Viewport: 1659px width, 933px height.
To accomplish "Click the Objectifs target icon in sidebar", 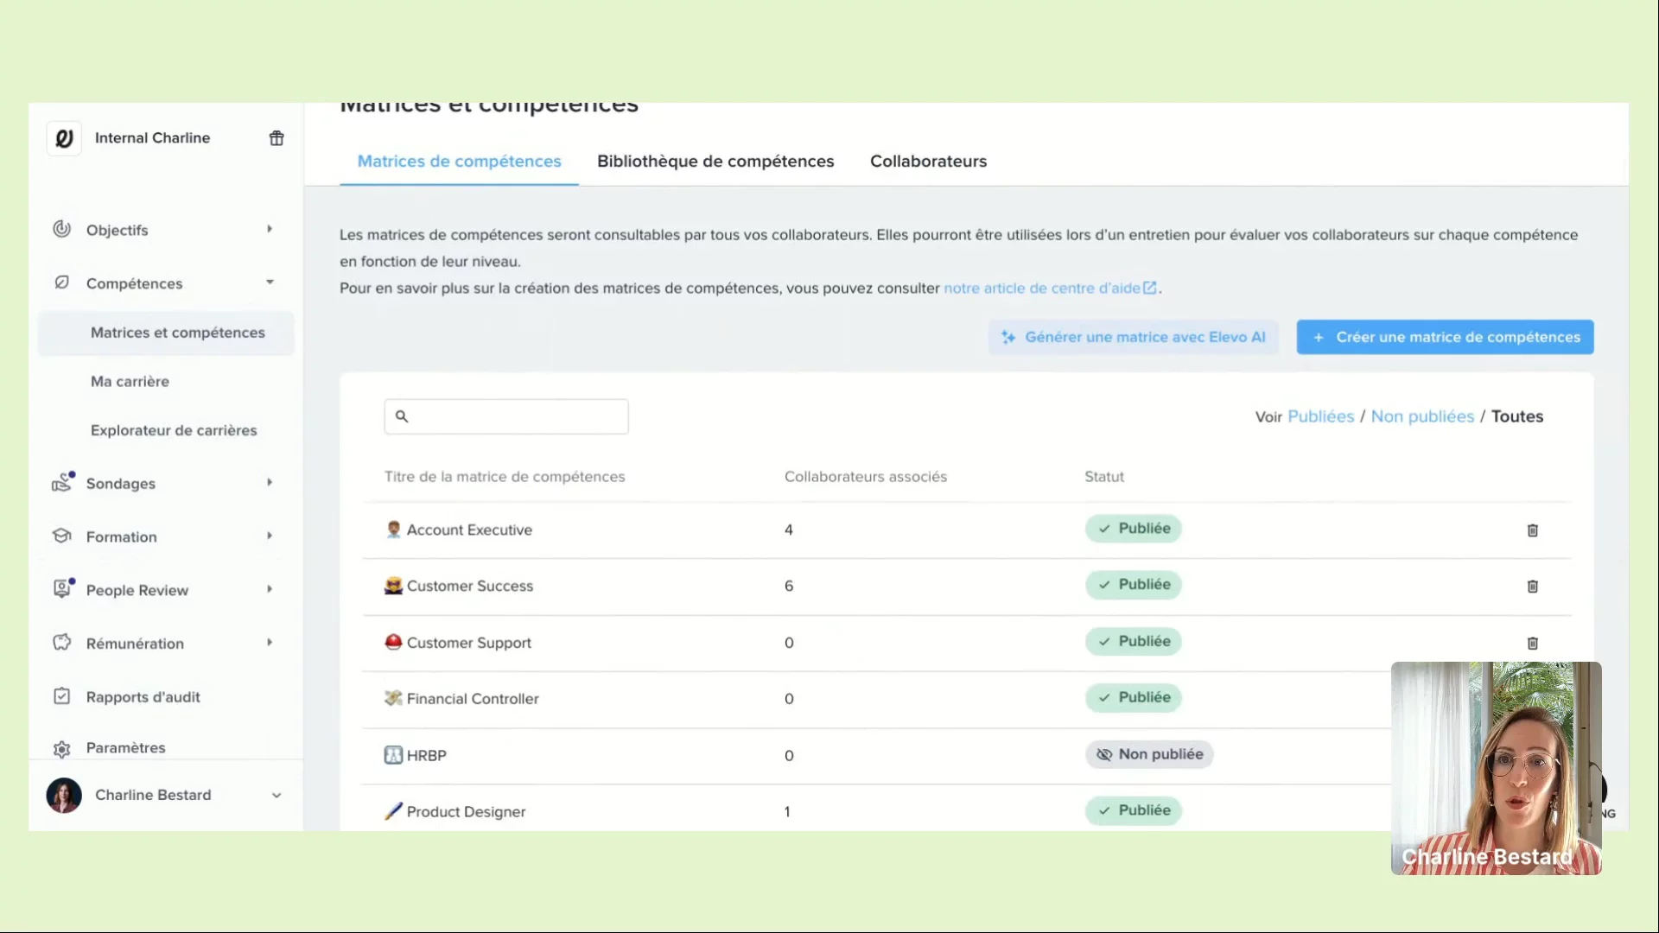I will click(61, 229).
